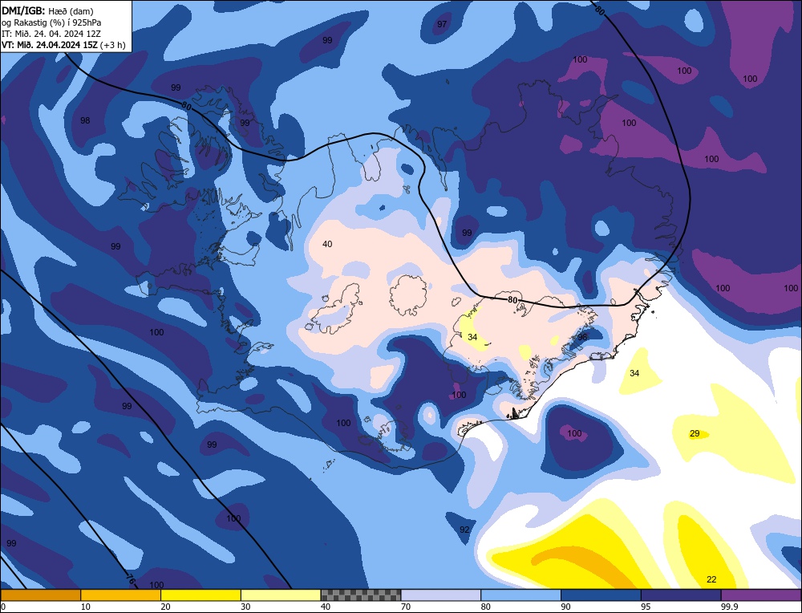Click the 34 value over land

tap(472, 337)
